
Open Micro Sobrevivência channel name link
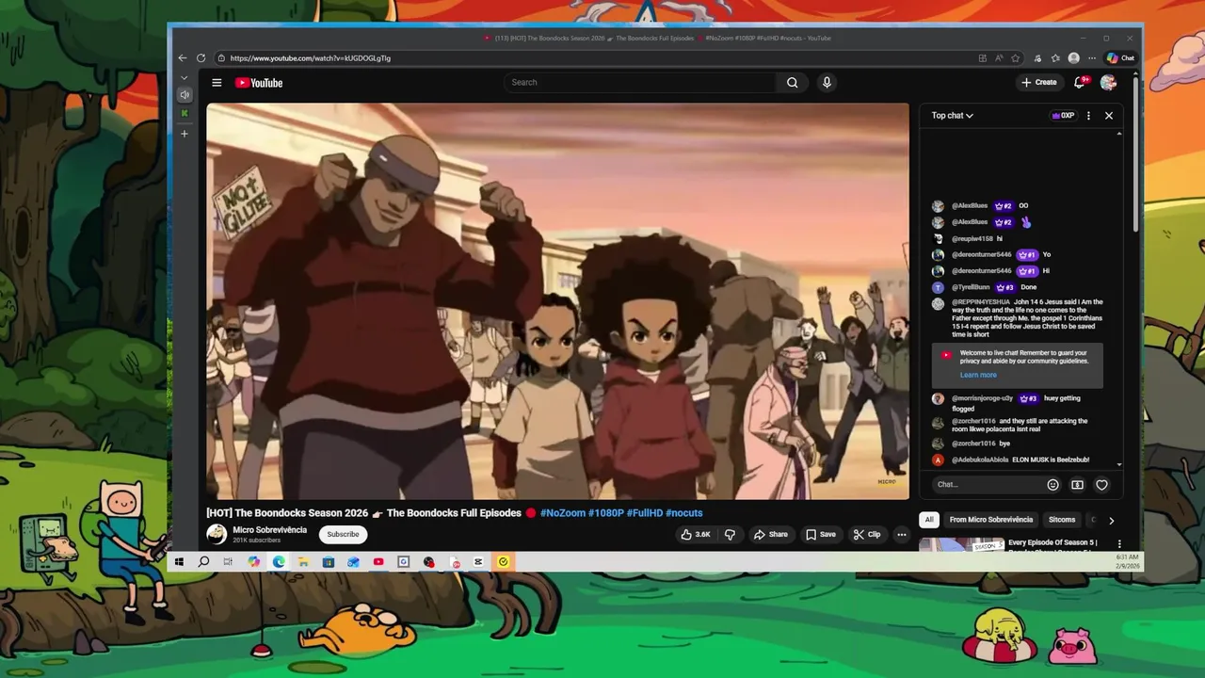(x=270, y=530)
